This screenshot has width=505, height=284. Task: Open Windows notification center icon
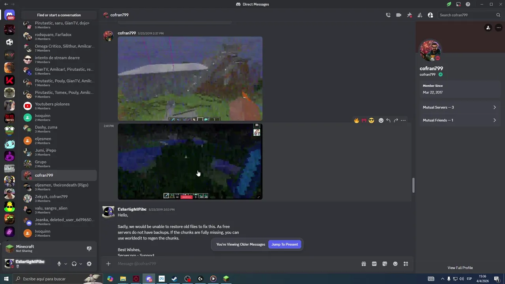pos(497,279)
